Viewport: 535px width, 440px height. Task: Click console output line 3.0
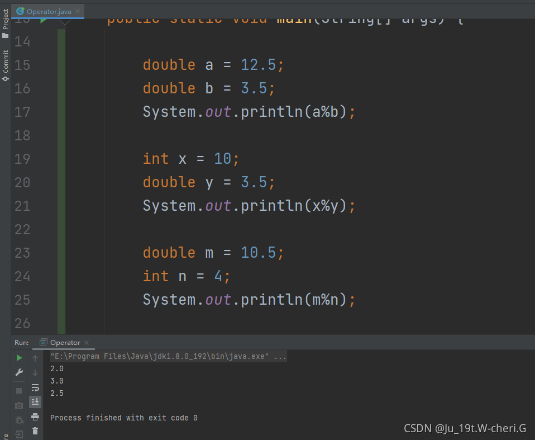[x=57, y=381]
